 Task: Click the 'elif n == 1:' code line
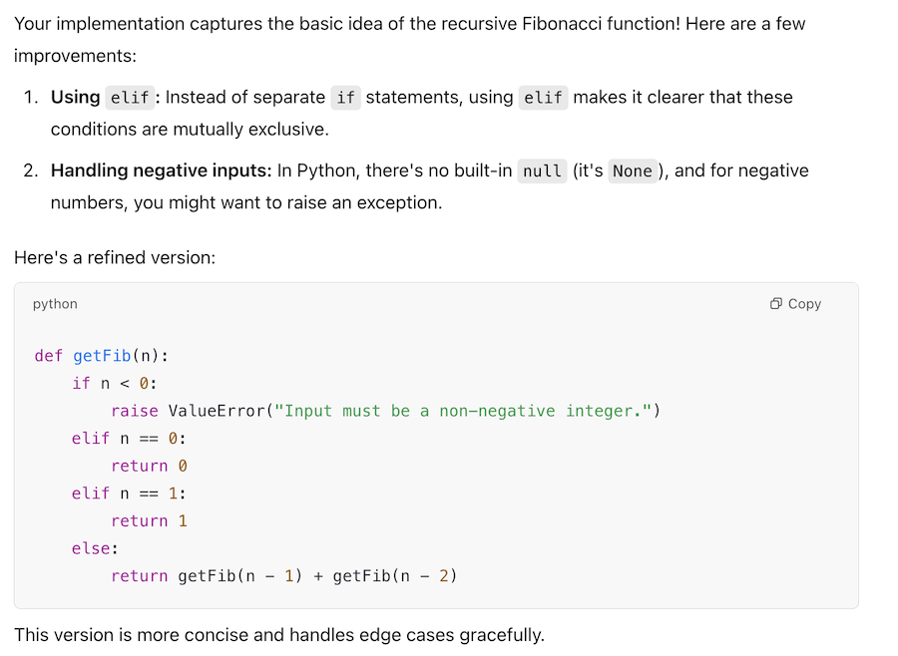pyautogui.click(x=129, y=493)
